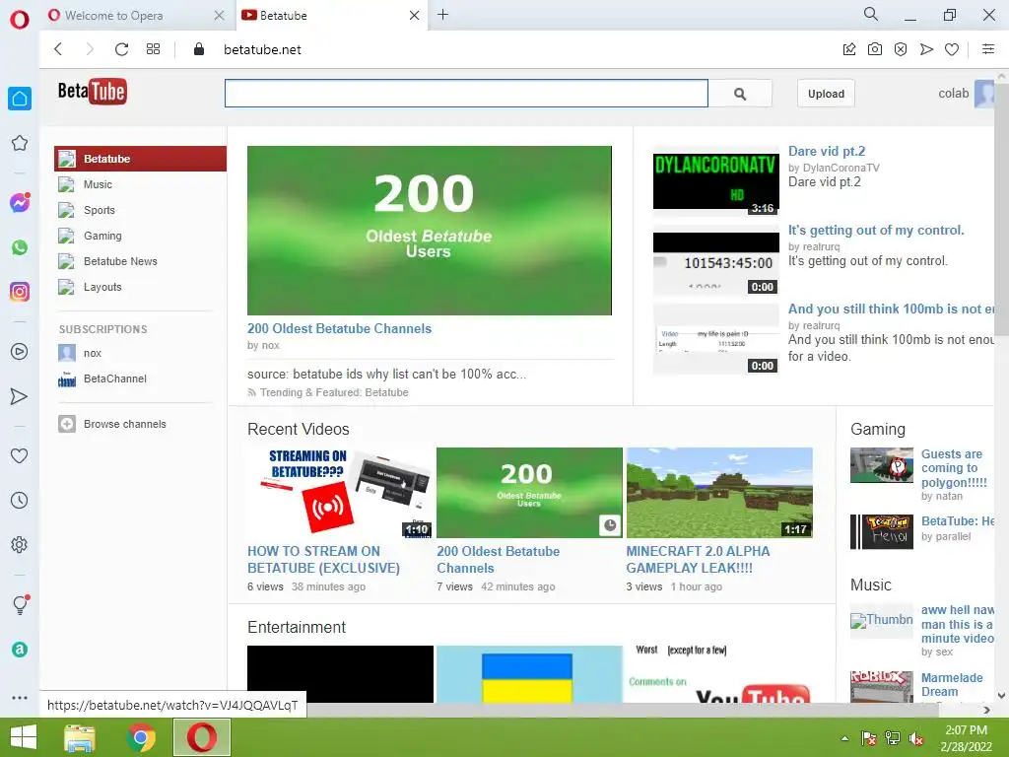Open the ad blocker shield icon
This screenshot has width=1009, height=757.
tap(901, 49)
